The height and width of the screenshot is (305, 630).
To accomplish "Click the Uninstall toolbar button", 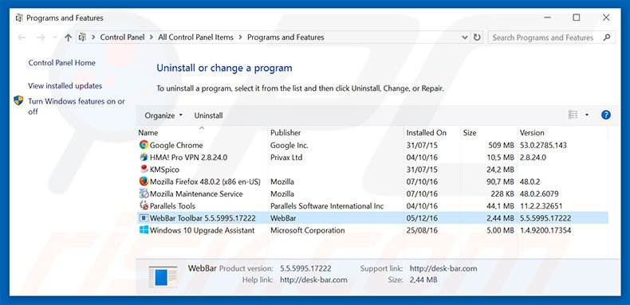I will click(x=208, y=115).
